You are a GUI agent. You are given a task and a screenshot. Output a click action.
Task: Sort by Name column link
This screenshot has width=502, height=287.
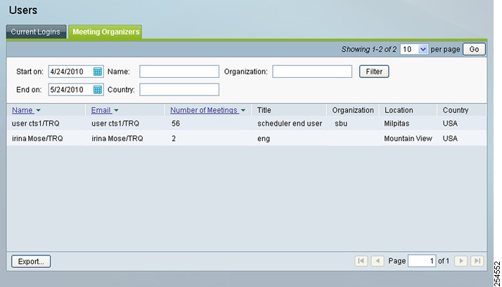coord(22,110)
